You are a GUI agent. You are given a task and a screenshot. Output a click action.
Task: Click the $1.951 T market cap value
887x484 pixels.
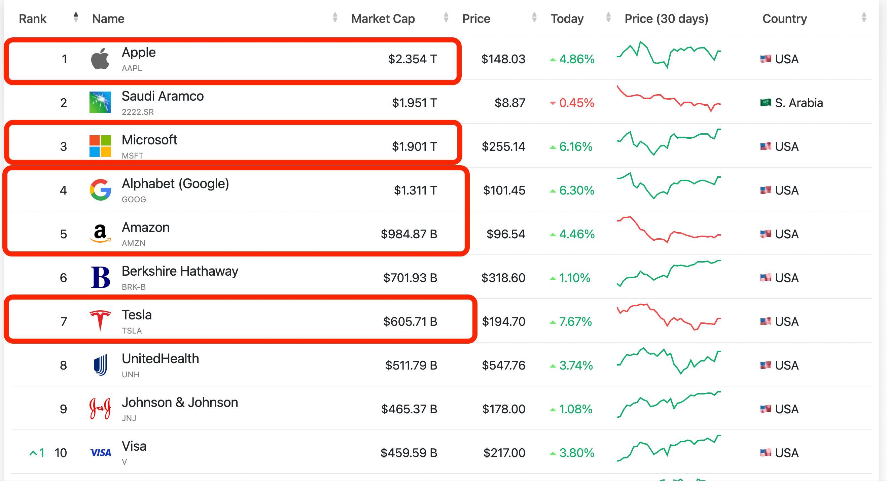click(415, 103)
